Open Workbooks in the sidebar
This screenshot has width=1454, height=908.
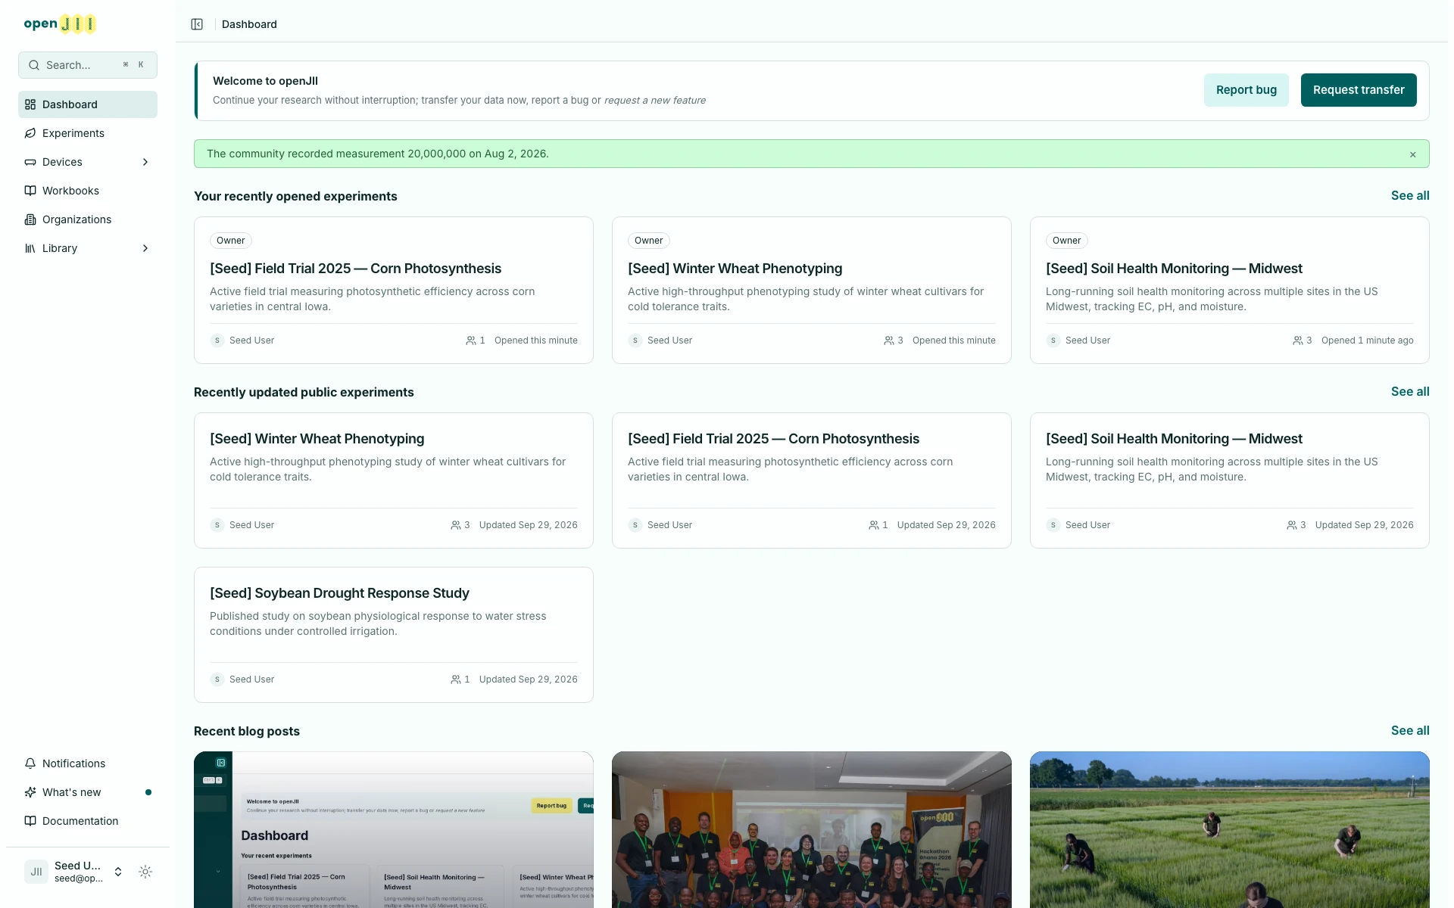(x=88, y=191)
